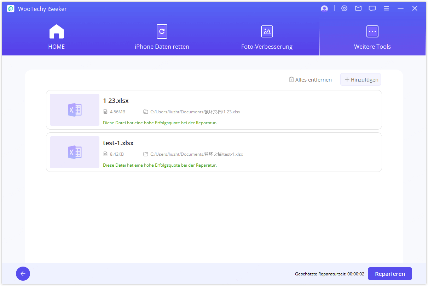This screenshot has height=286, width=428.
Task: Select the Weitere Tools tab
Action: pos(372,37)
